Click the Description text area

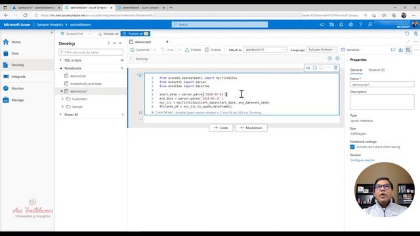click(x=382, y=102)
